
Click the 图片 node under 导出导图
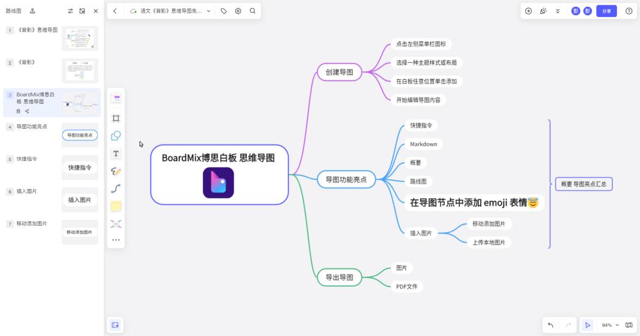tap(402, 268)
